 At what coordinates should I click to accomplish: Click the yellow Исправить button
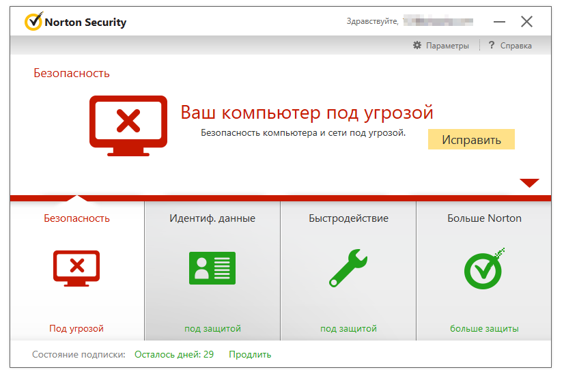tap(471, 139)
